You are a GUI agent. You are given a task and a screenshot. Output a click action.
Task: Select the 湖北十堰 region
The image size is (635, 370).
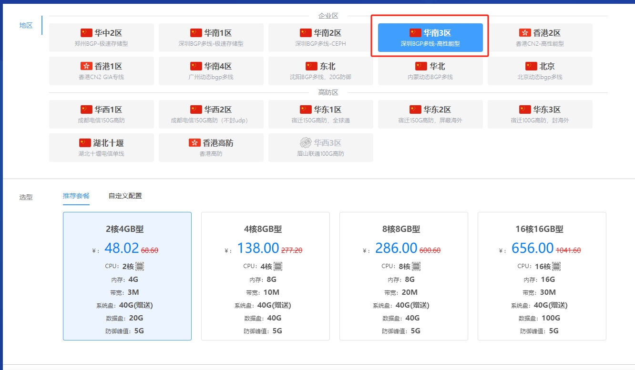pos(102,148)
